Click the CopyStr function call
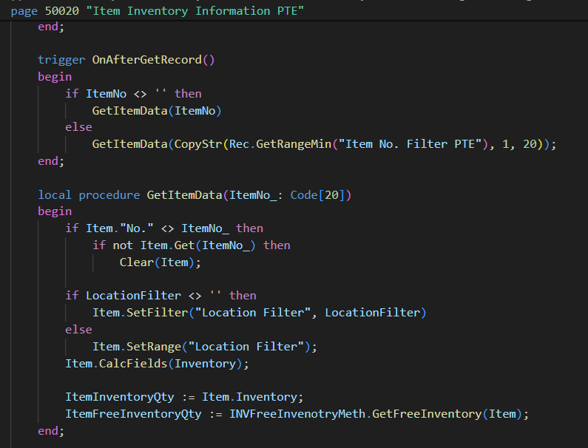This screenshot has height=448, width=588. pos(198,144)
